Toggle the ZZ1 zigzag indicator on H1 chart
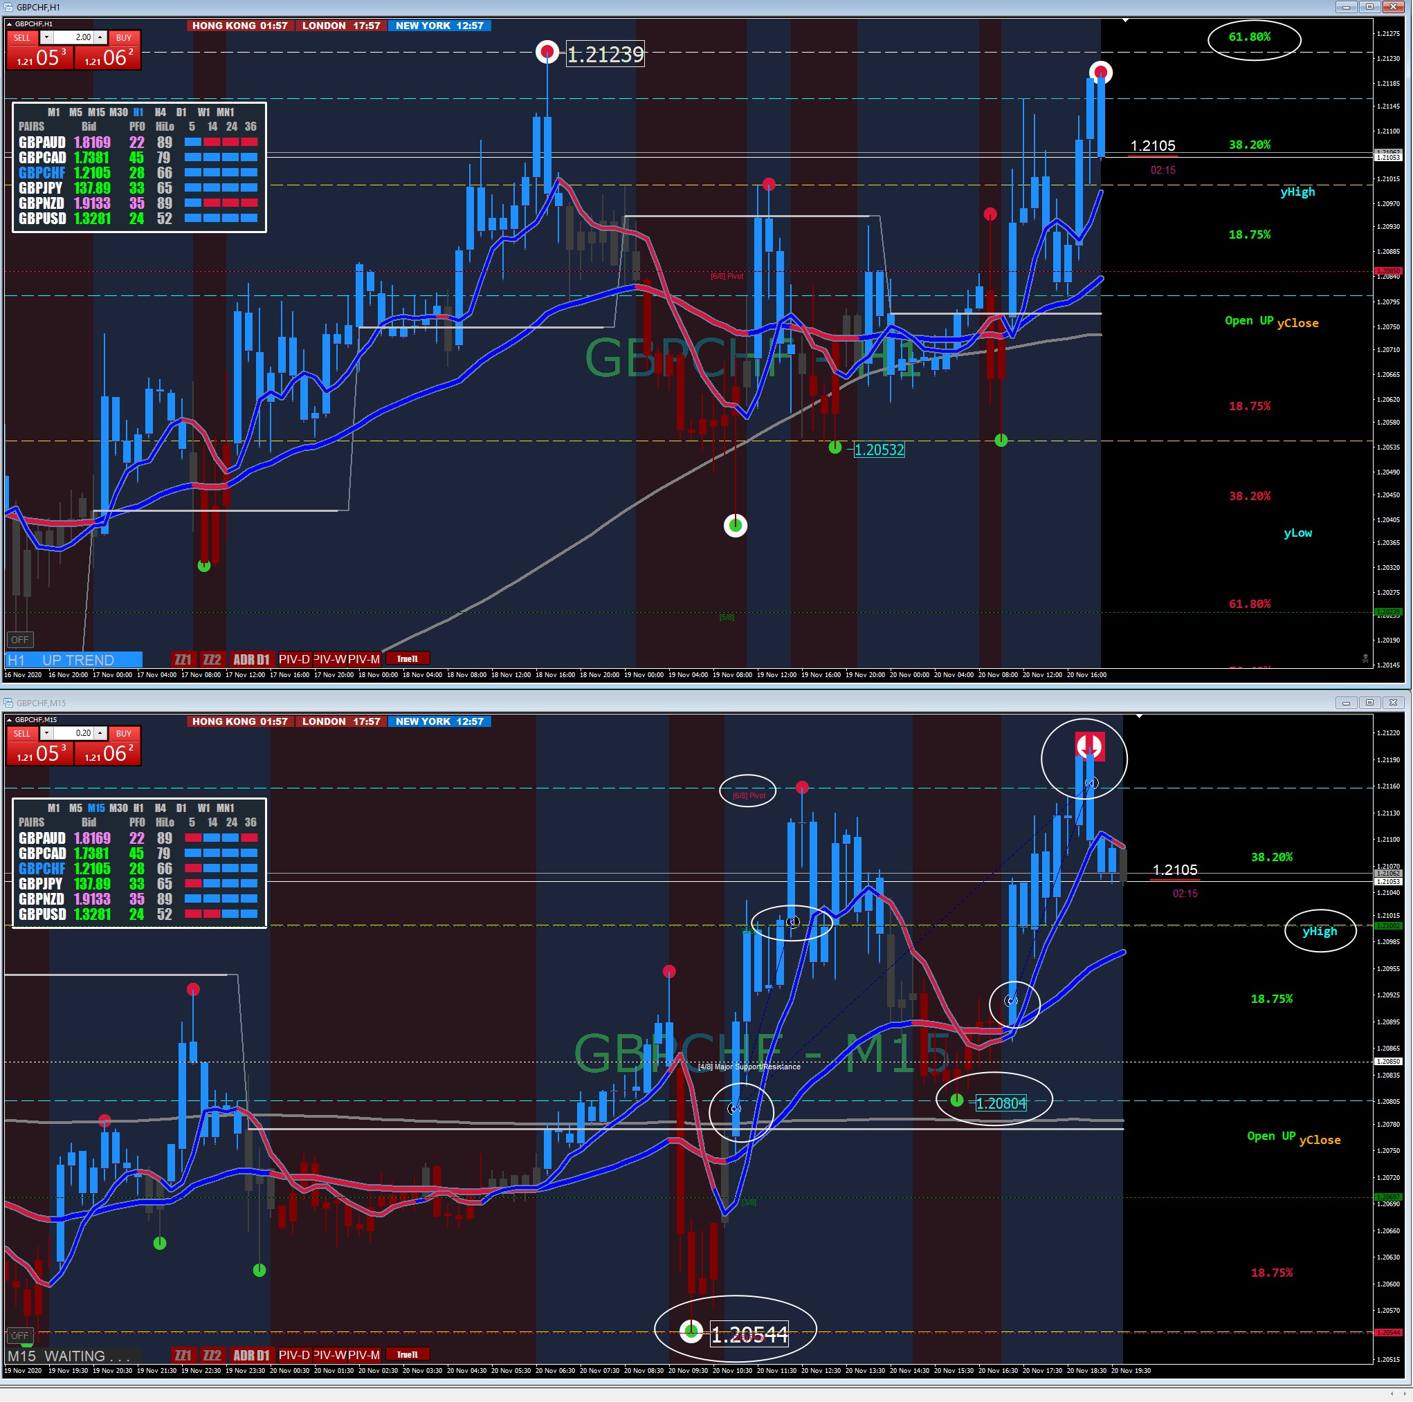 point(183,659)
